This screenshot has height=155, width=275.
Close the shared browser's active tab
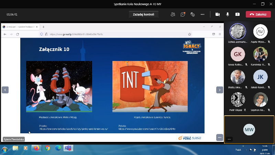pos(37,27)
